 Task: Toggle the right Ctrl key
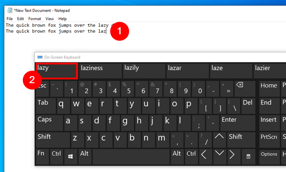coord(192,157)
